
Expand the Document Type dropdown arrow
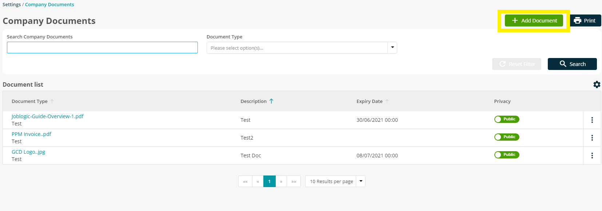coord(392,47)
